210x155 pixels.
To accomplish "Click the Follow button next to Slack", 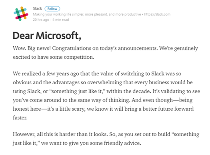I will click(52, 9).
